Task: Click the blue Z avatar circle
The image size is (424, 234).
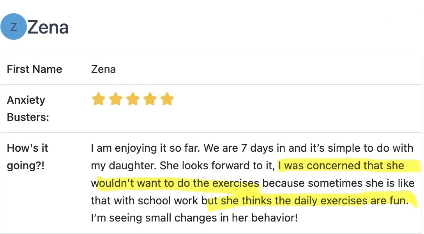Action: 14,27
